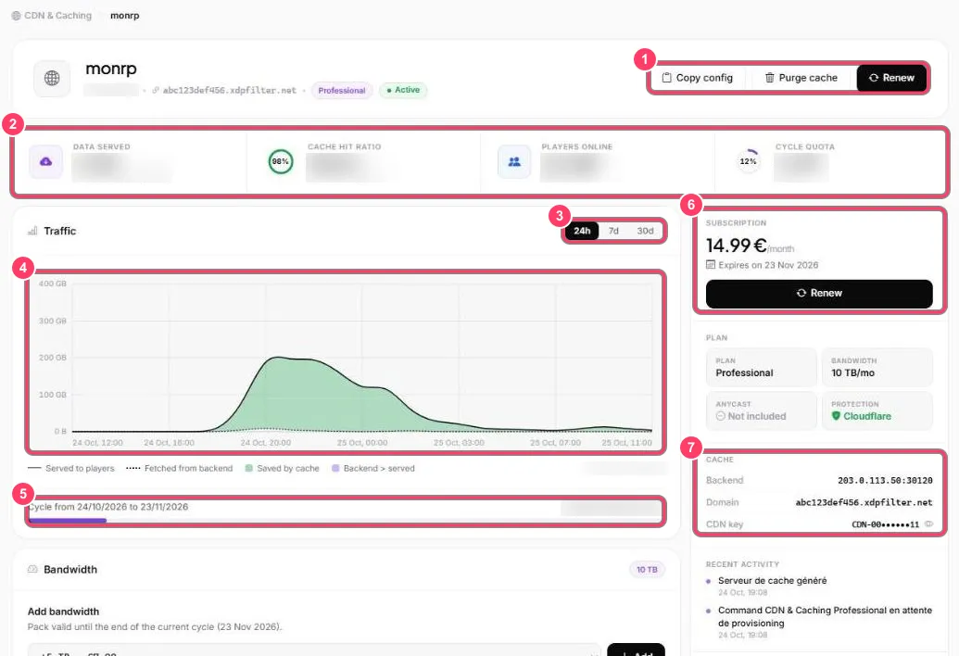This screenshot has width=959, height=656.
Task: Switch traffic chart to 7d range
Action: 613,231
